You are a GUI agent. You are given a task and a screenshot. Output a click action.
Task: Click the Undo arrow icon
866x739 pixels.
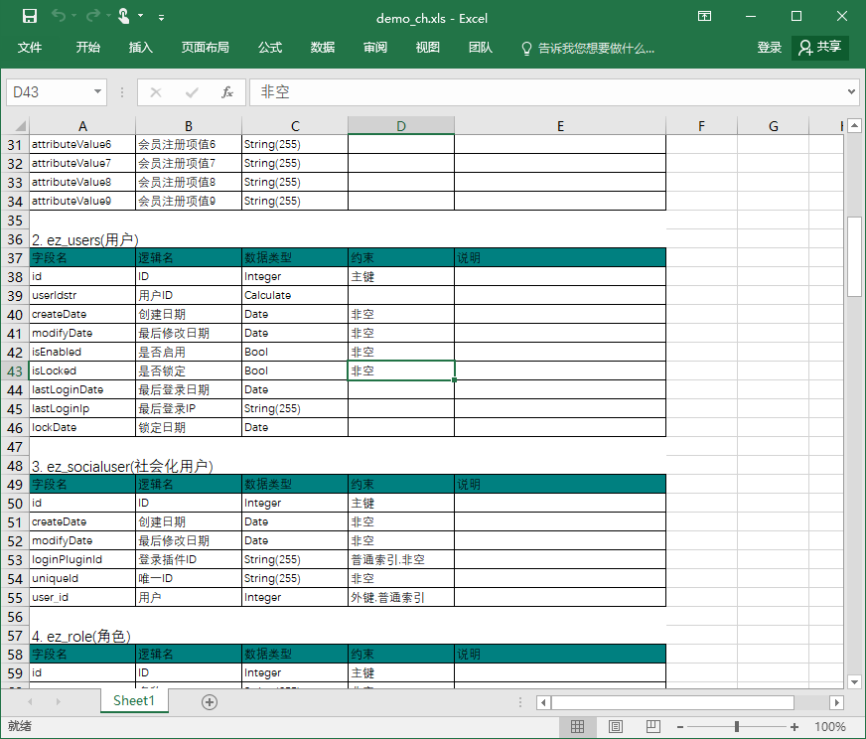pyautogui.click(x=59, y=16)
